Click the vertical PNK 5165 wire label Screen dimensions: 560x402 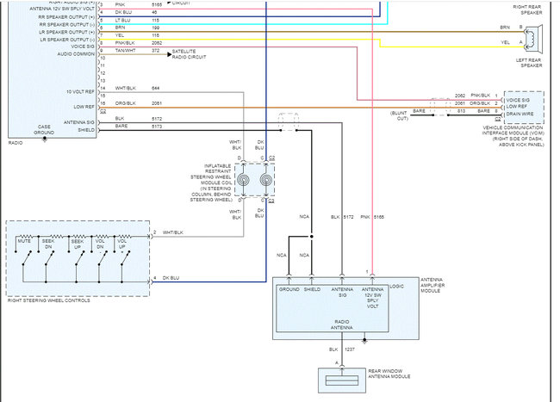(372, 217)
